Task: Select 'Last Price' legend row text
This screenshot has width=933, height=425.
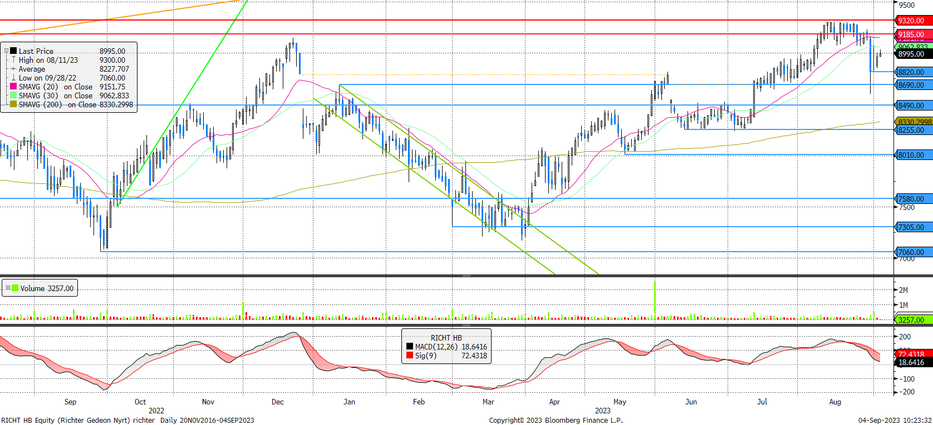Action: click(x=36, y=51)
